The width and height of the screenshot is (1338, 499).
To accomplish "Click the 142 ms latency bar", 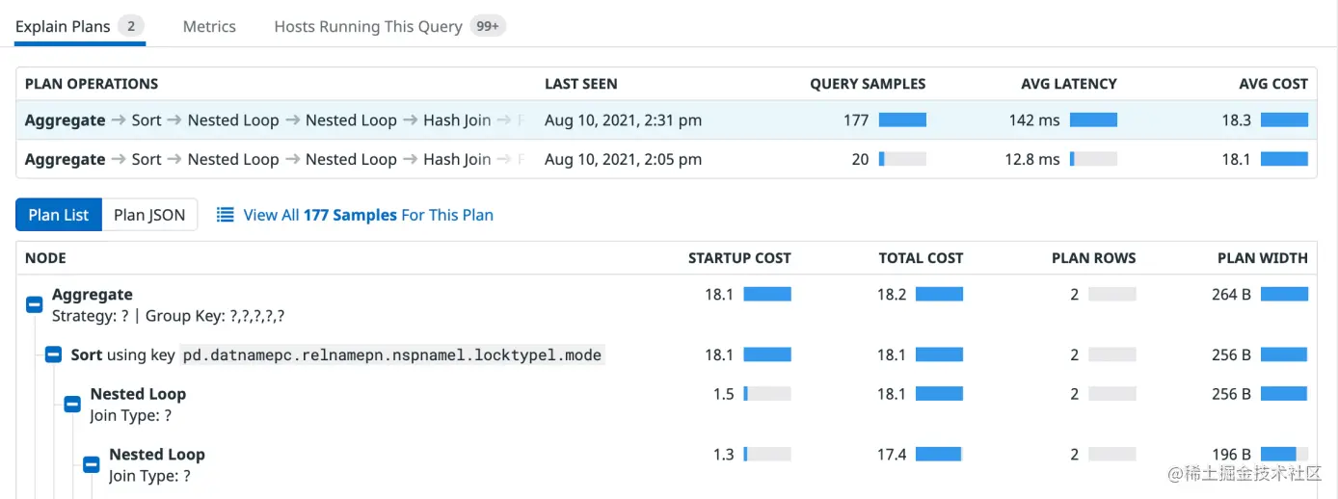I will 1093,120.
